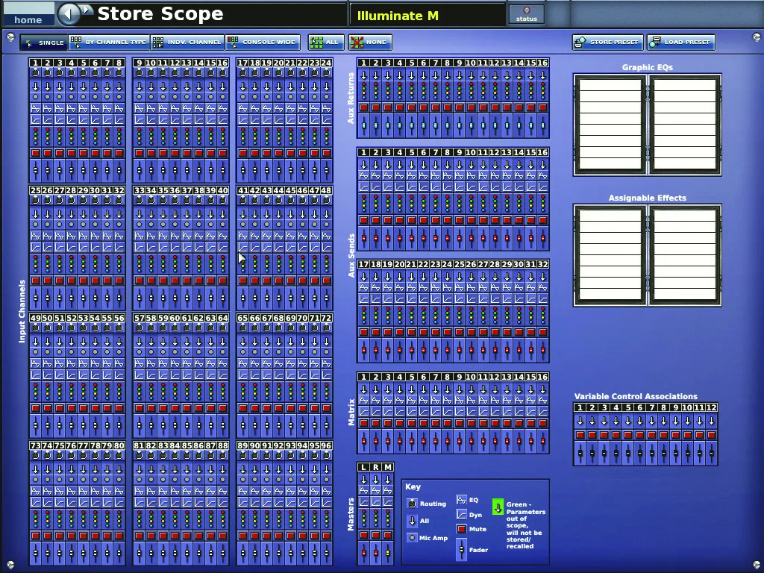Toggle mute scope for Master L
This screenshot has width=764, height=573.
click(364, 535)
